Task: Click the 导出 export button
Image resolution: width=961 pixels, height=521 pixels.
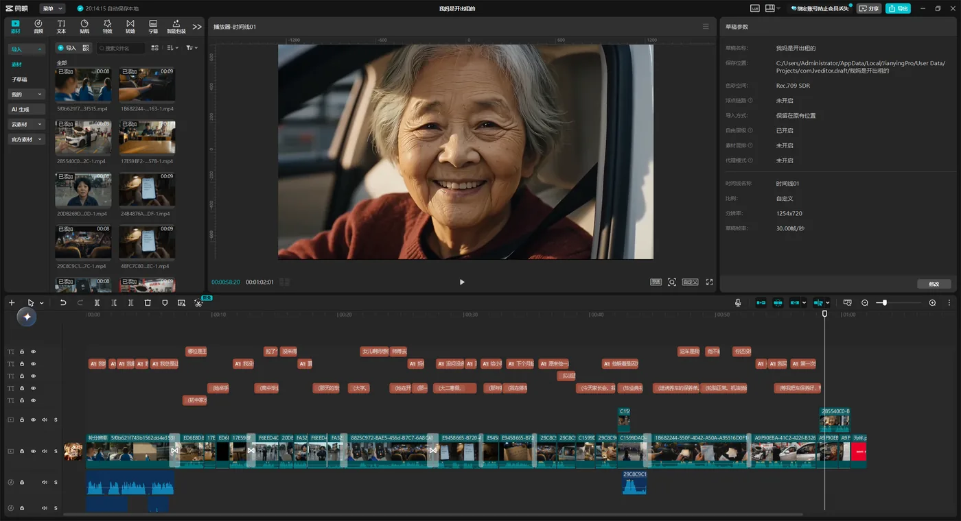Action: (x=898, y=8)
